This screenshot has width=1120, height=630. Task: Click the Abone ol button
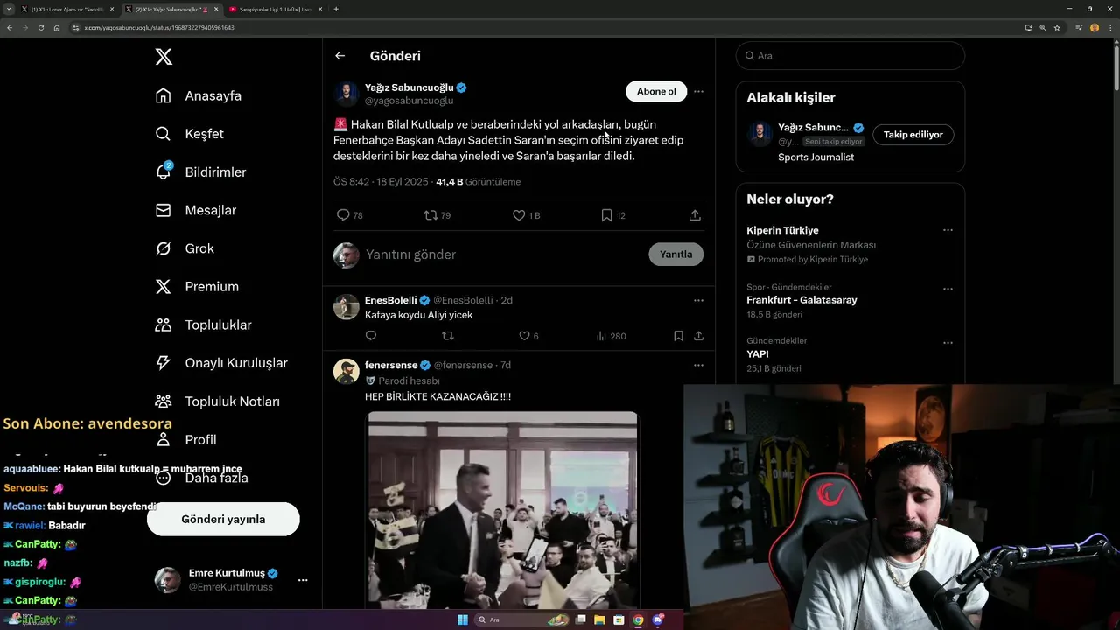click(656, 91)
